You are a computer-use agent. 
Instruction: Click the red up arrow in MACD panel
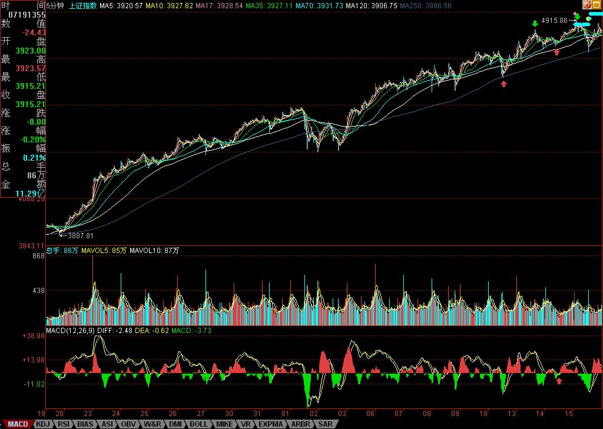559,380
